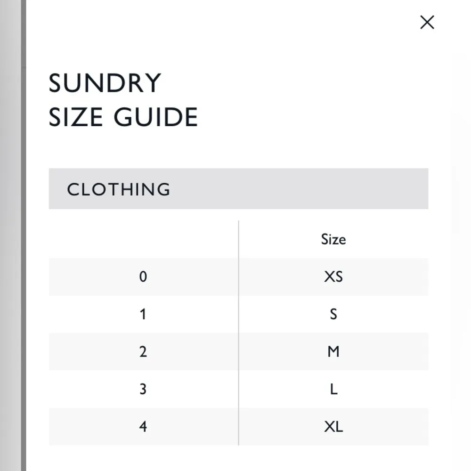Viewport: 471px width, 471px height.
Task: Click the SUNDRY heading word
Action: coord(105,83)
